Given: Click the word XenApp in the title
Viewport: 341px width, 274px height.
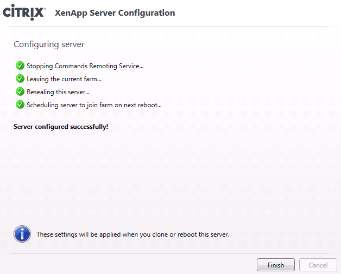Looking at the screenshot, I should click(x=71, y=13).
